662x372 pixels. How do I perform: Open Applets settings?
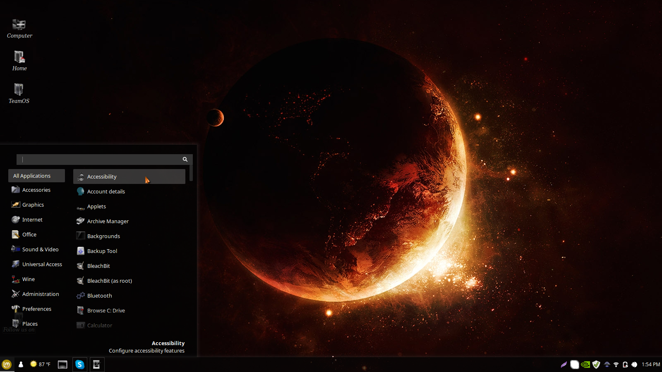click(x=129, y=206)
